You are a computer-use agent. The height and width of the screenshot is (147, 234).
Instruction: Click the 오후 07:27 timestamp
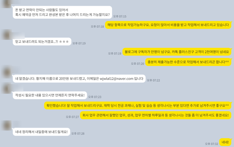72,117
